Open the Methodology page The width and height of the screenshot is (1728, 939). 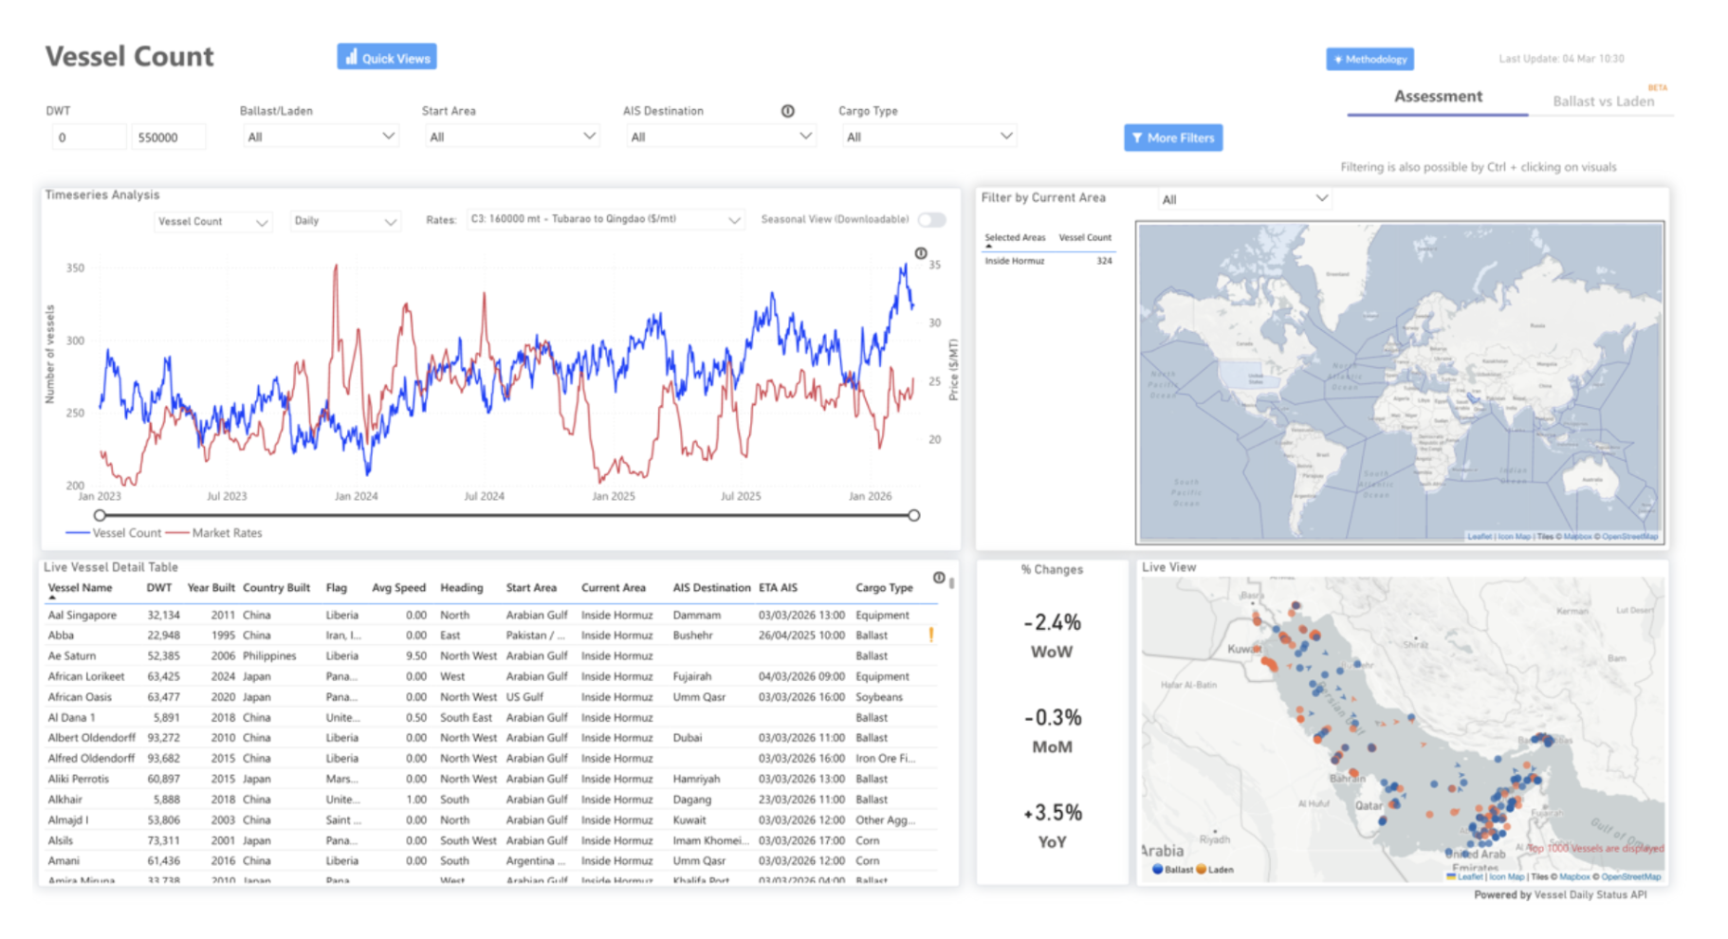point(1370,59)
